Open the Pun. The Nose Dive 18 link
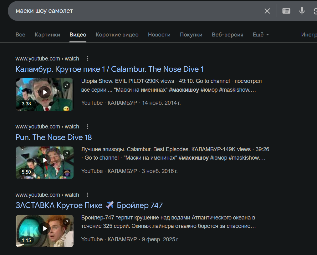 pos(54,137)
